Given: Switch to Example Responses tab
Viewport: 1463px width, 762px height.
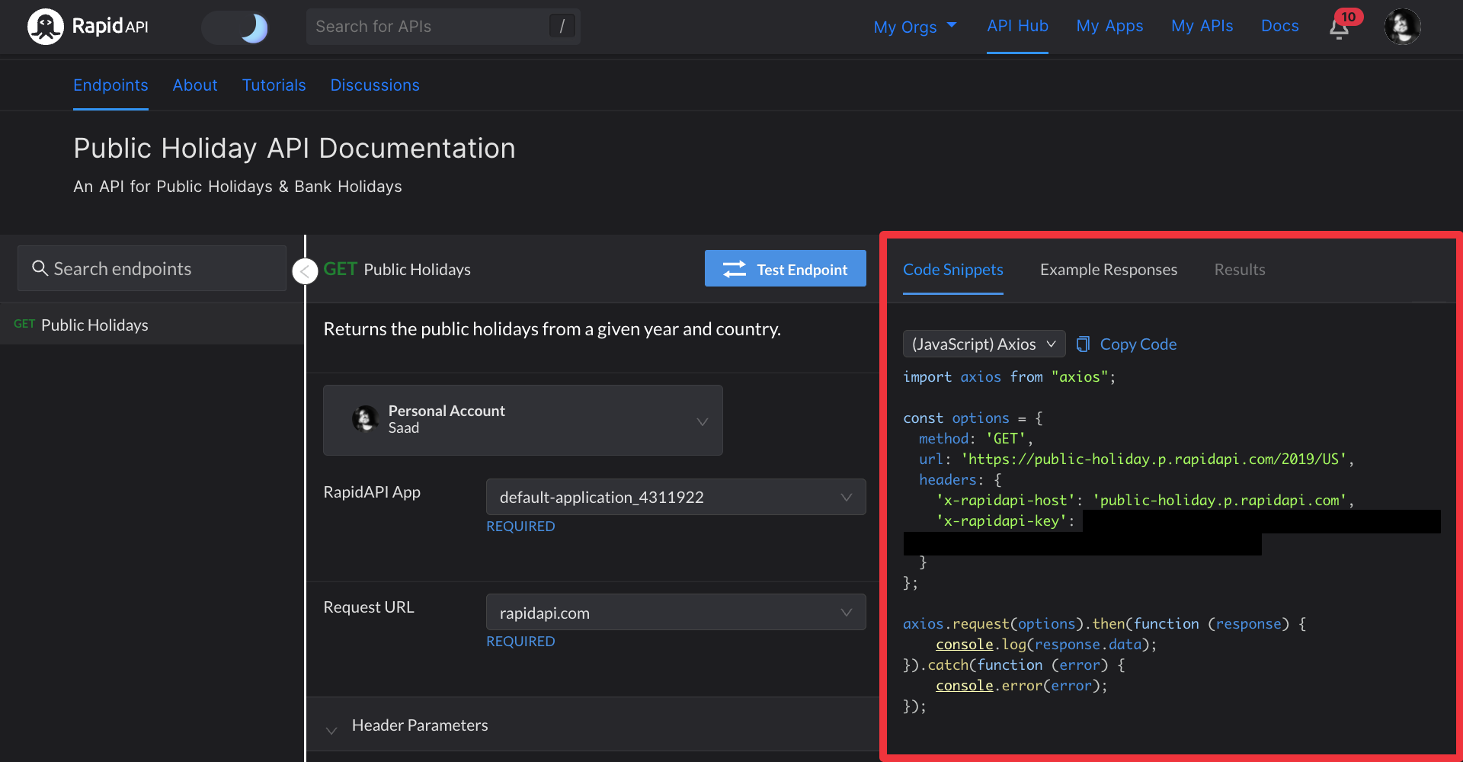Looking at the screenshot, I should 1108,270.
